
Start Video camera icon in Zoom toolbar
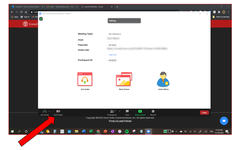[x=58, y=112]
